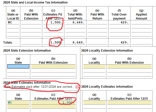Click empty Paid With Extension cell in NC row
This screenshot has width=156, height=112.
point(31,22)
